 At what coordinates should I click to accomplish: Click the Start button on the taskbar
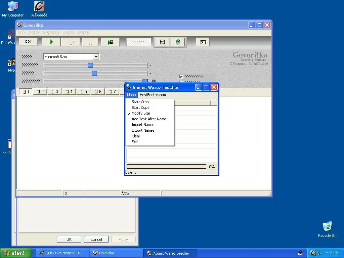16,253
